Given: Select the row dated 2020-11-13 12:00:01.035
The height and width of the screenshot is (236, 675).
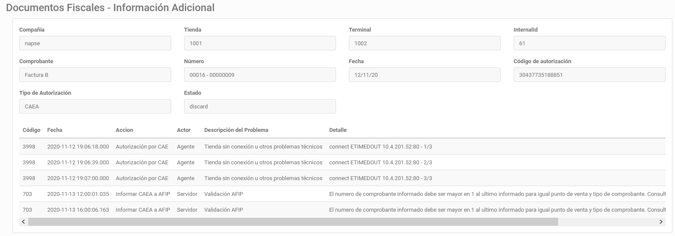Looking at the screenshot, I should coord(342,194).
